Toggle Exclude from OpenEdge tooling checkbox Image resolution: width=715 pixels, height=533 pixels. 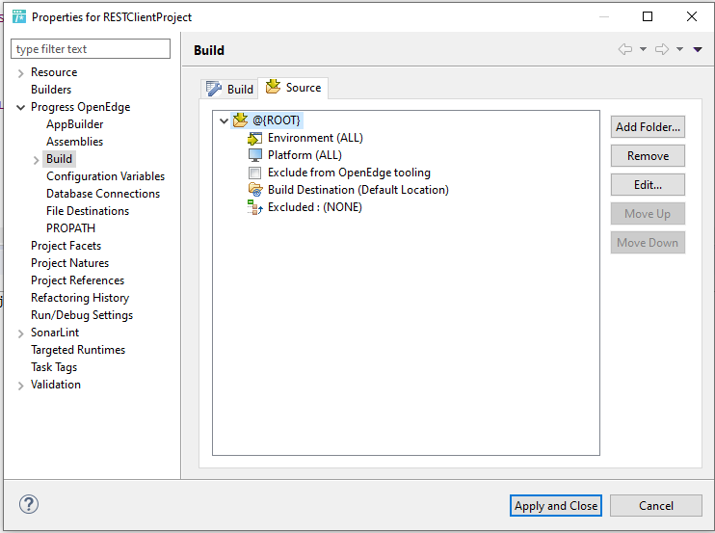point(255,173)
